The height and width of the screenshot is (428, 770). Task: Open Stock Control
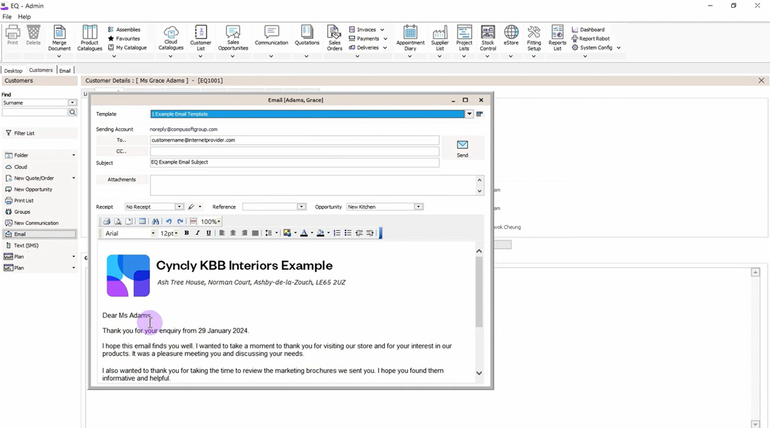tap(488, 38)
